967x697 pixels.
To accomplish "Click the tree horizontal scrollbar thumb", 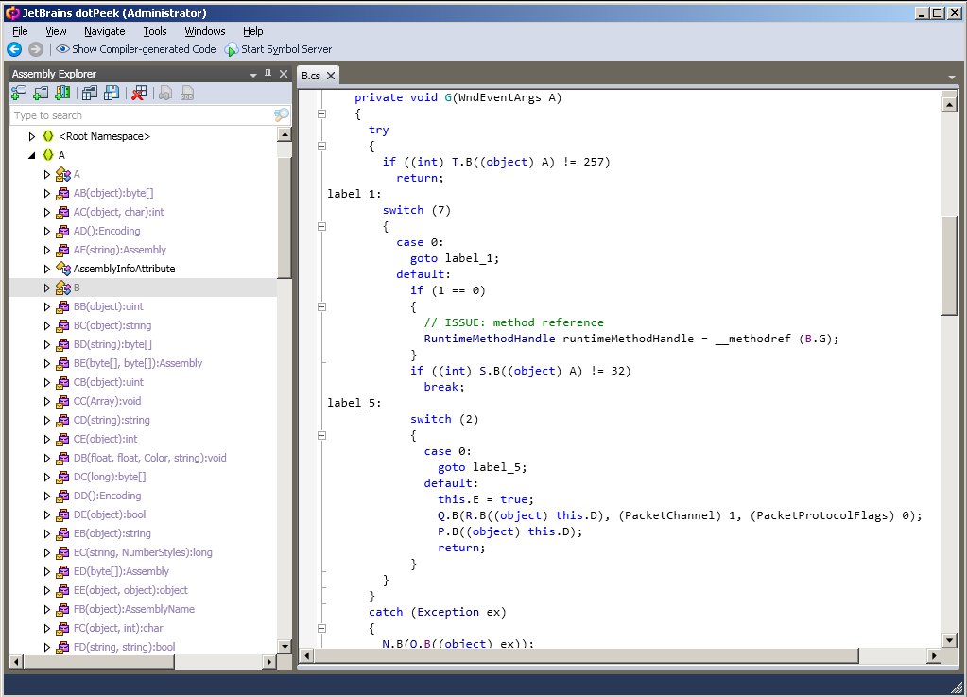I will (x=98, y=662).
